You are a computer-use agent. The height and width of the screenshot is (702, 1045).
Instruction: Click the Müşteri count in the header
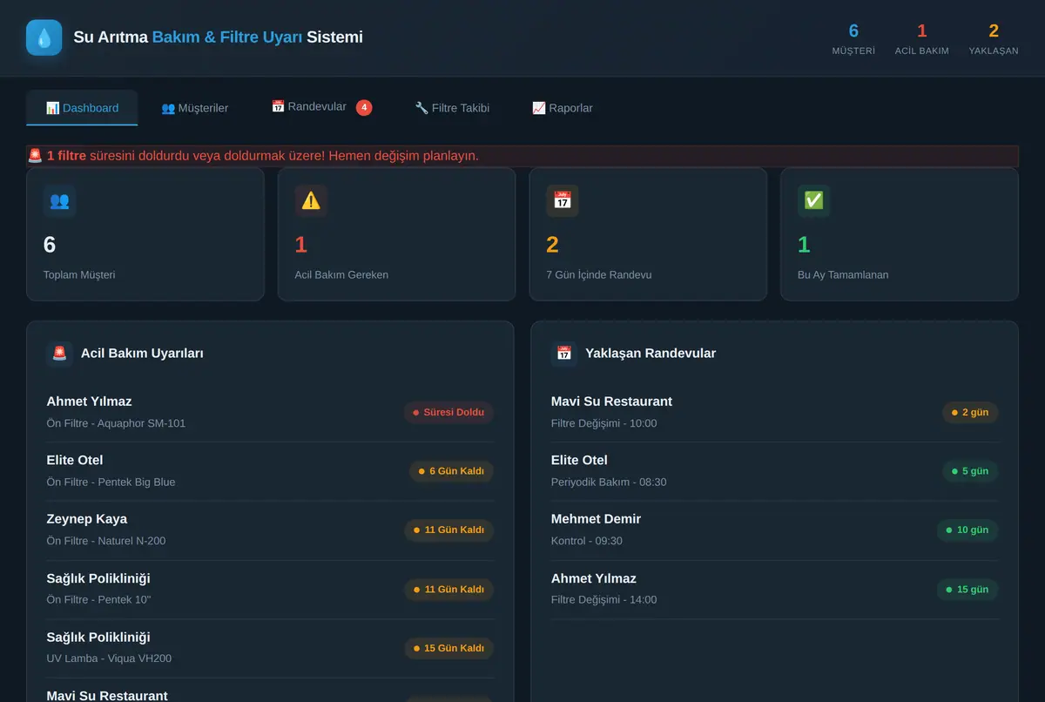point(853,38)
